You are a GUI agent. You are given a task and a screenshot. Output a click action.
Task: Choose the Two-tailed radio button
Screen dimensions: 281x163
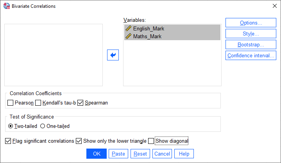pyautogui.click(x=11, y=126)
